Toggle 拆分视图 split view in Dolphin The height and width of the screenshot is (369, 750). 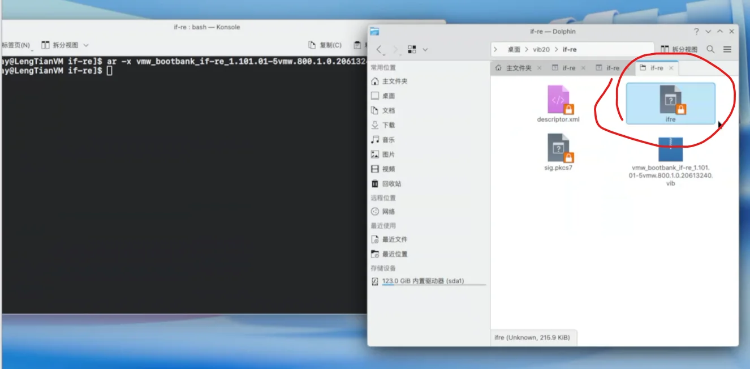pos(679,50)
